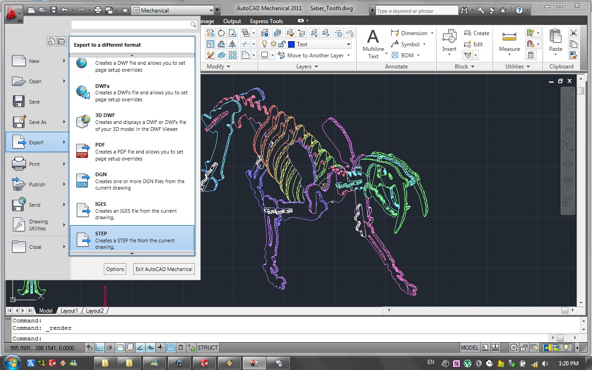Click the Measure tool
The height and width of the screenshot is (370, 592).
[509, 42]
